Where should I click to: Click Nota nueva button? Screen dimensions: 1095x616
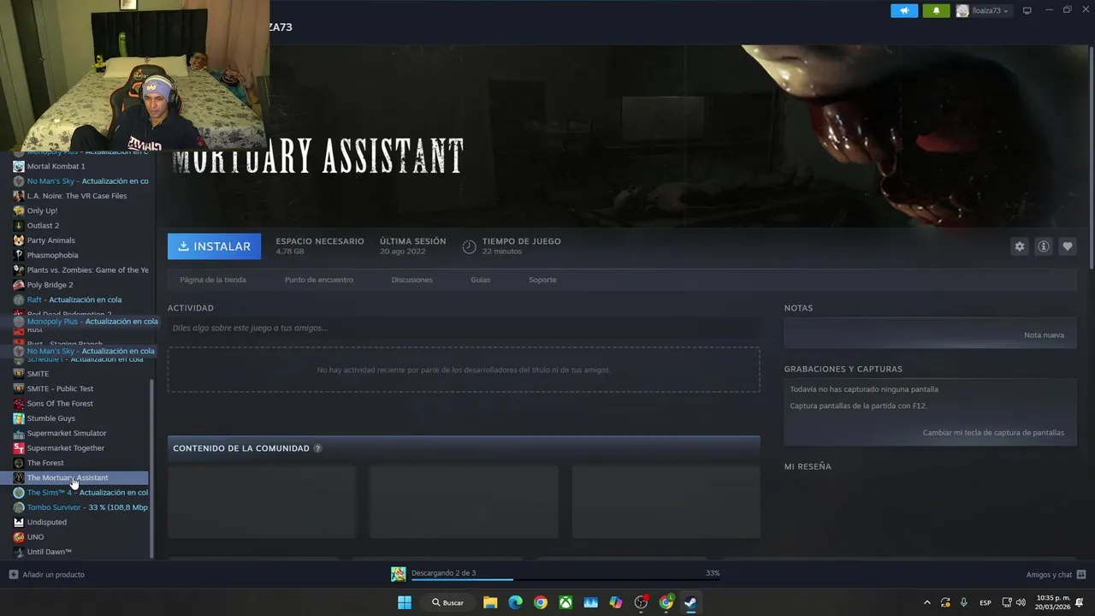pyautogui.click(x=1044, y=335)
